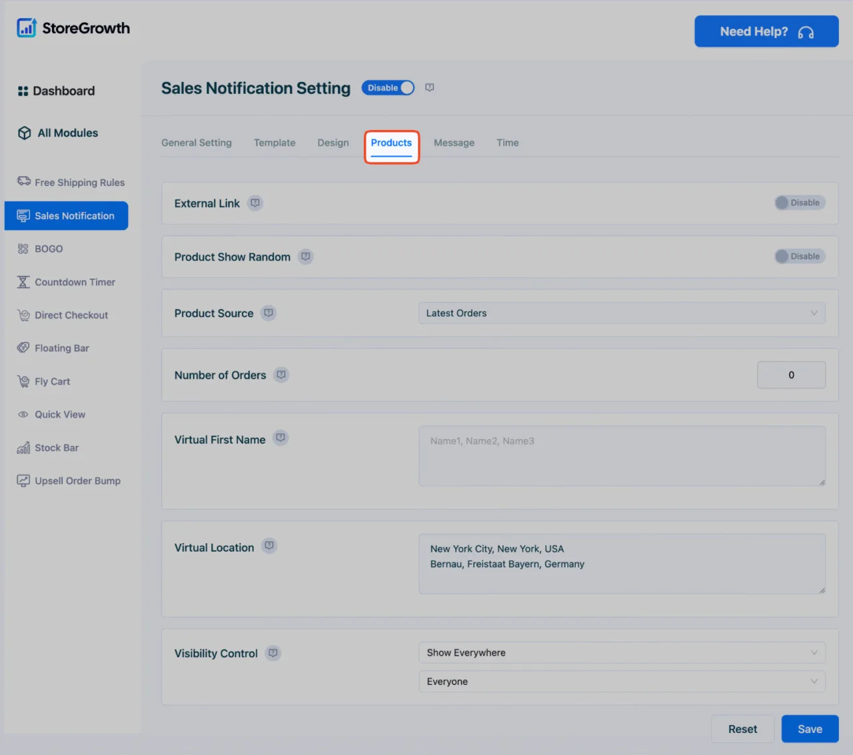Screen dimensions: 853x755
Task: Click the Virtual First Name text area
Action: coord(622,456)
